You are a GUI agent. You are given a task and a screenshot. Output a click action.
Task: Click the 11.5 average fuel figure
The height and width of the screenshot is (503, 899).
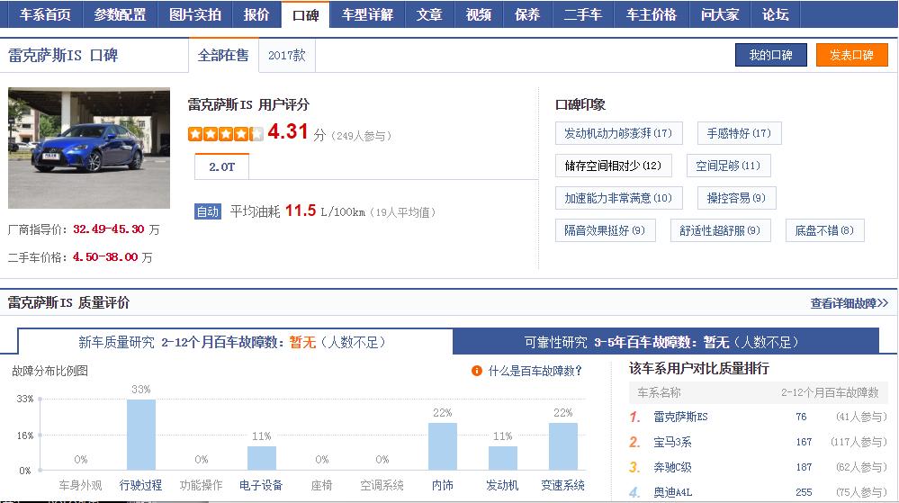coord(301,211)
